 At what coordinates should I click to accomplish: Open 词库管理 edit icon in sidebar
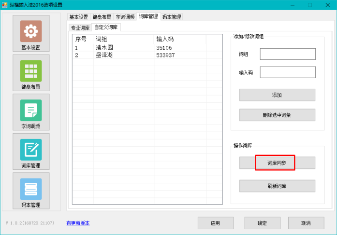click(31, 150)
